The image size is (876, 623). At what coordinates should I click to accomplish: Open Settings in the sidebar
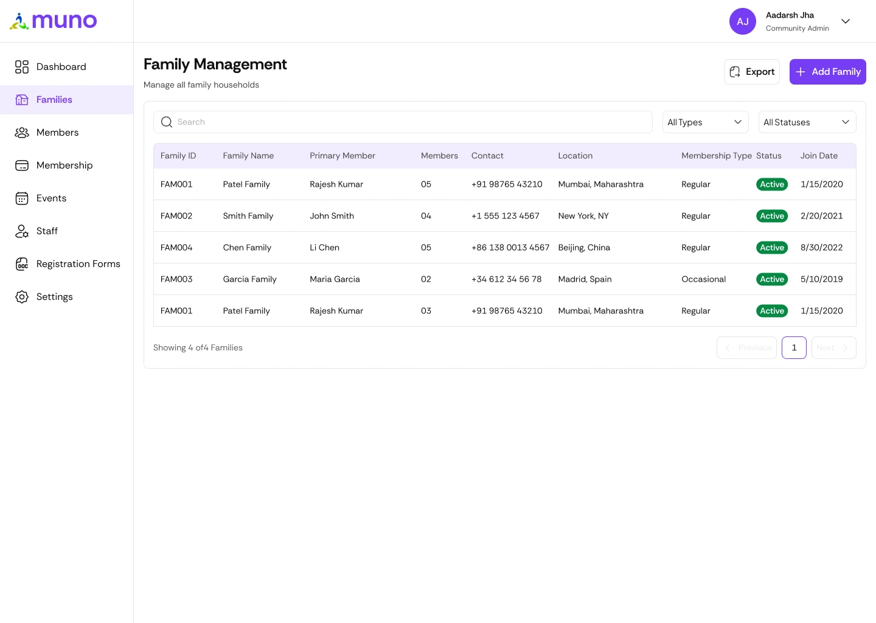point(67,297)
